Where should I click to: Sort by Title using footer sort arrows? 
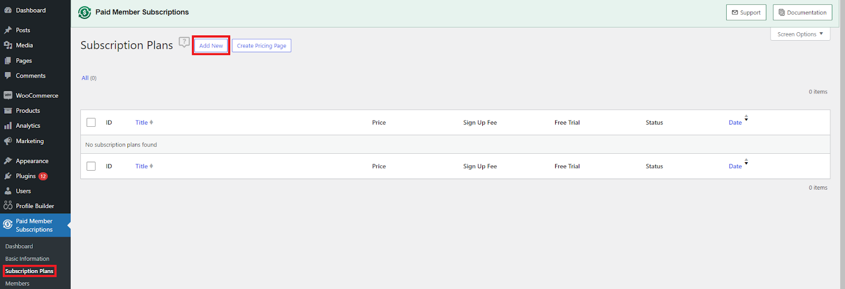tap(151, 166)
